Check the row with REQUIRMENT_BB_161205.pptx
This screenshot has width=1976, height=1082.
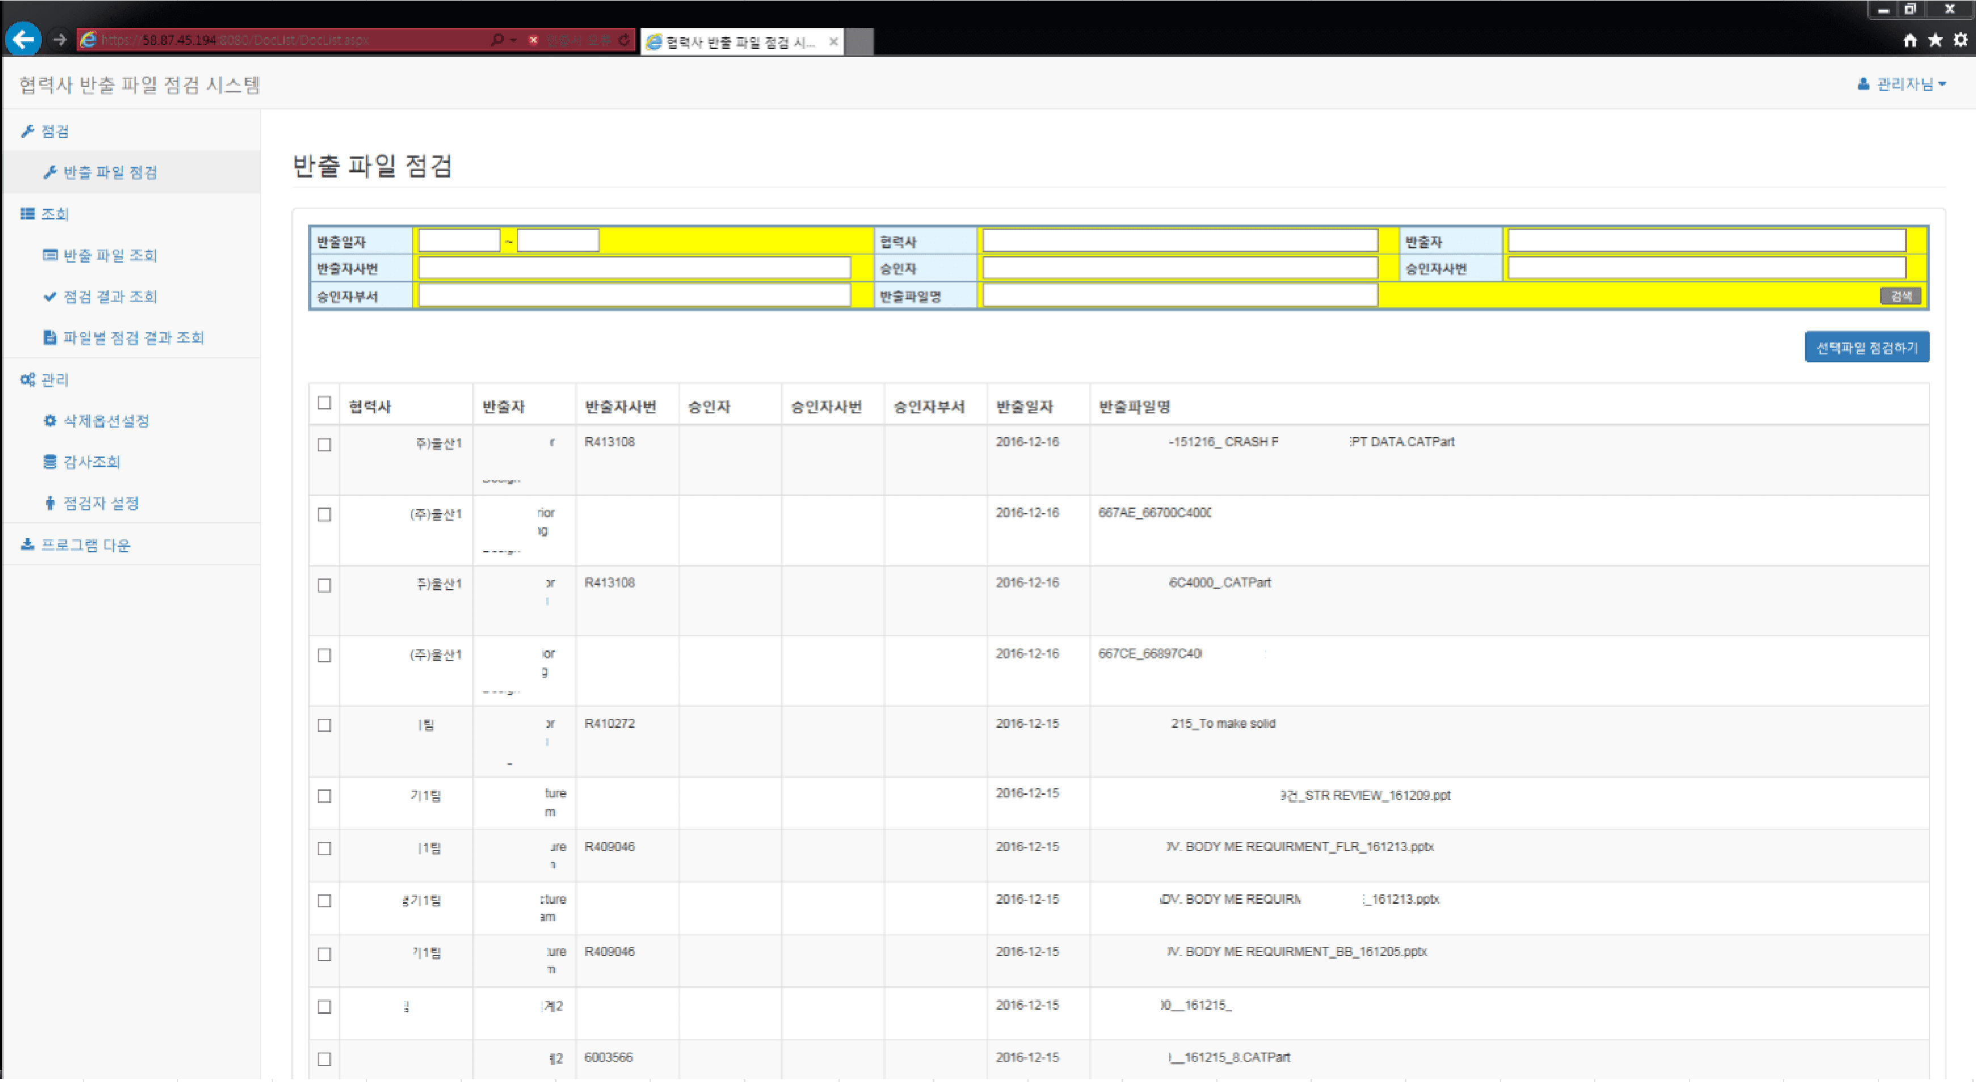[325, 955]
